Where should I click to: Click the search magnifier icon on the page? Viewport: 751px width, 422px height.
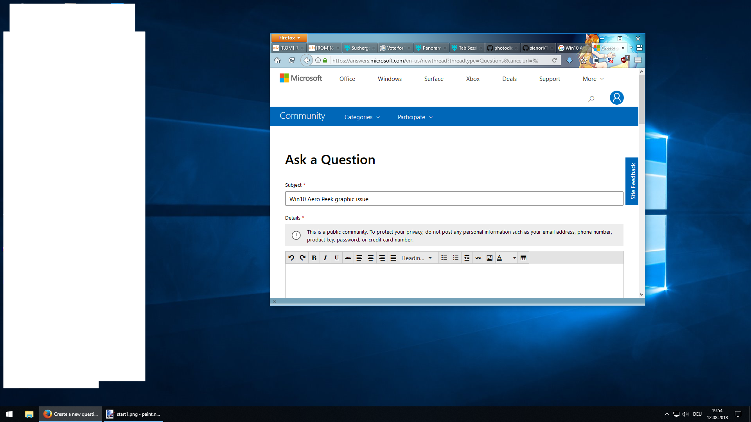point(591,99)
